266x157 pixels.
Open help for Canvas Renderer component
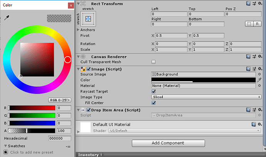click(x=248, y=57)
